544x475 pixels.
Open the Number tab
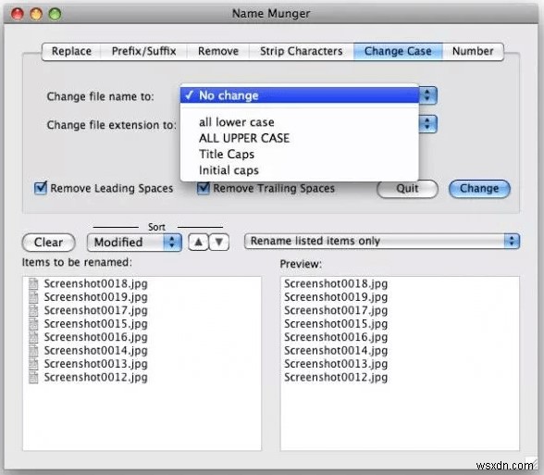click(x=473, y=52)
